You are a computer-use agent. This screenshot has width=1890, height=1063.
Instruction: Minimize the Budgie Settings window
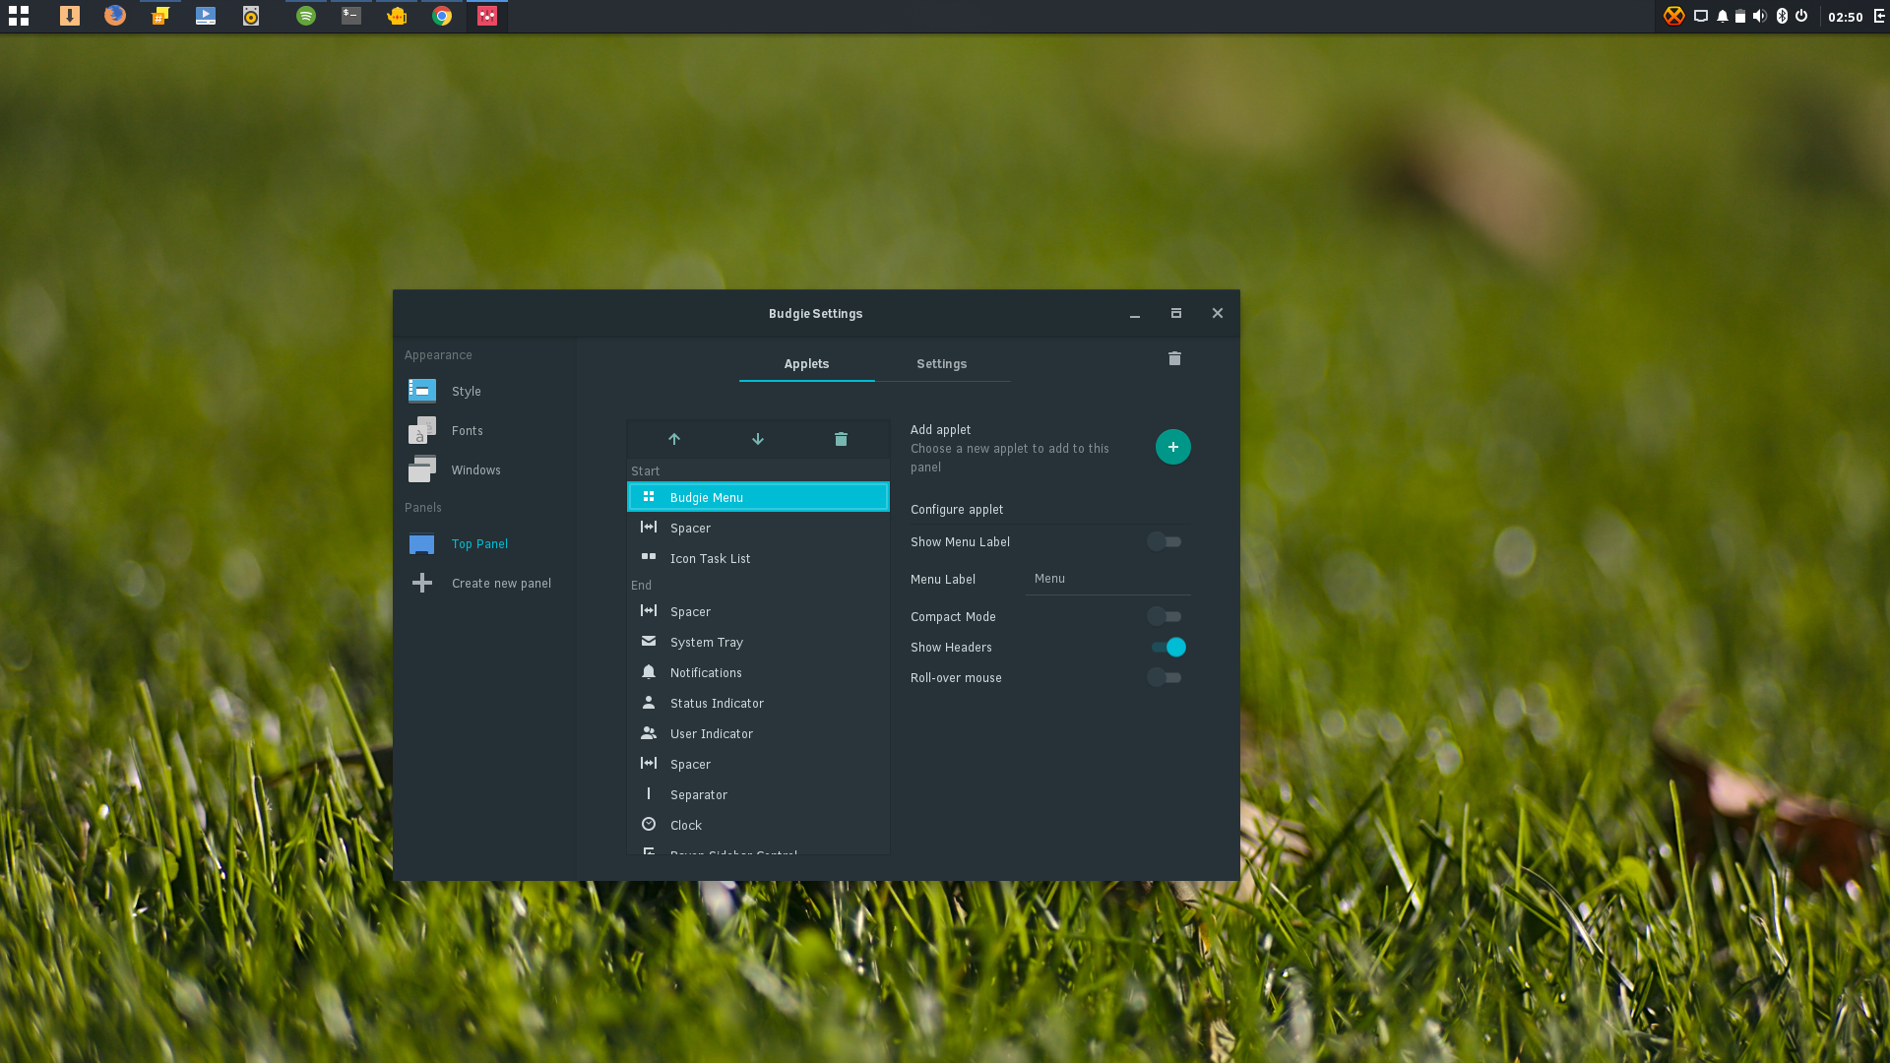click(x=1135, y=314)
